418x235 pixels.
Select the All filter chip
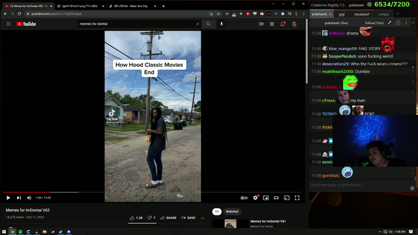(x=217, y=211)
